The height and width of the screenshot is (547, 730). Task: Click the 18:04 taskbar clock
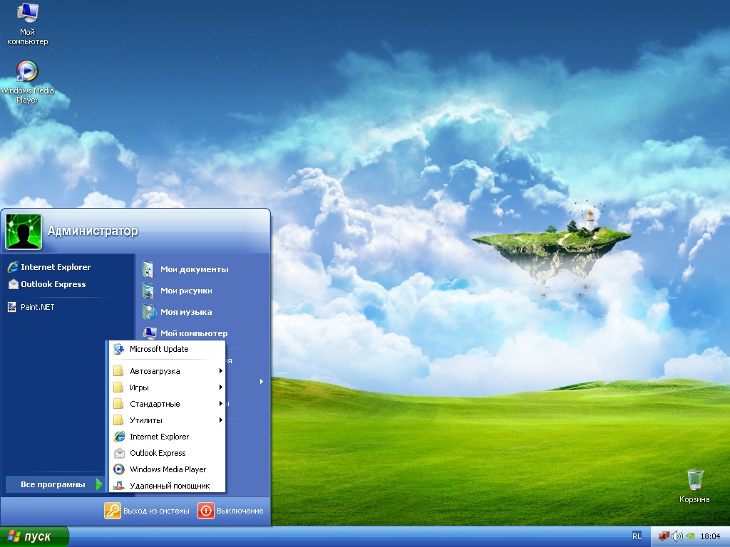pos(710,536)
